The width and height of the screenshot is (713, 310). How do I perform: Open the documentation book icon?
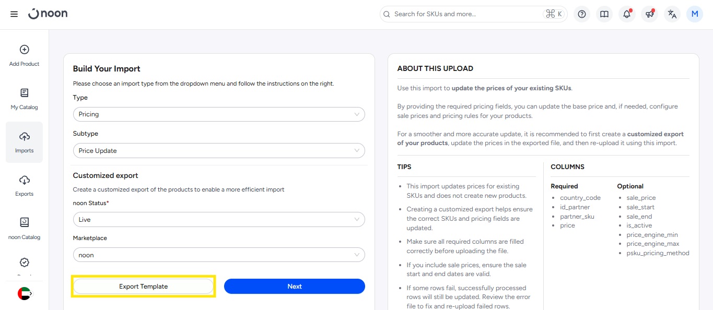604,14
